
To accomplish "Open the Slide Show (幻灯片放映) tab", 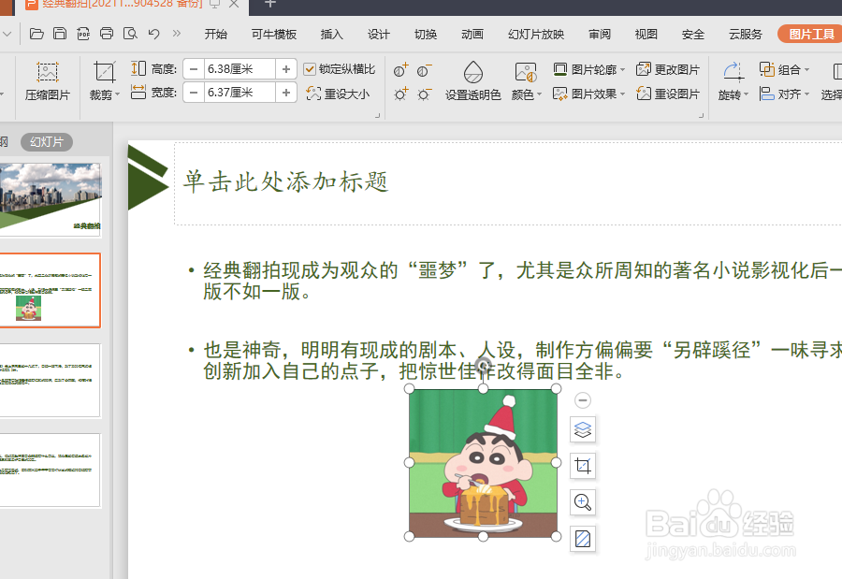I will coord(536,34).
